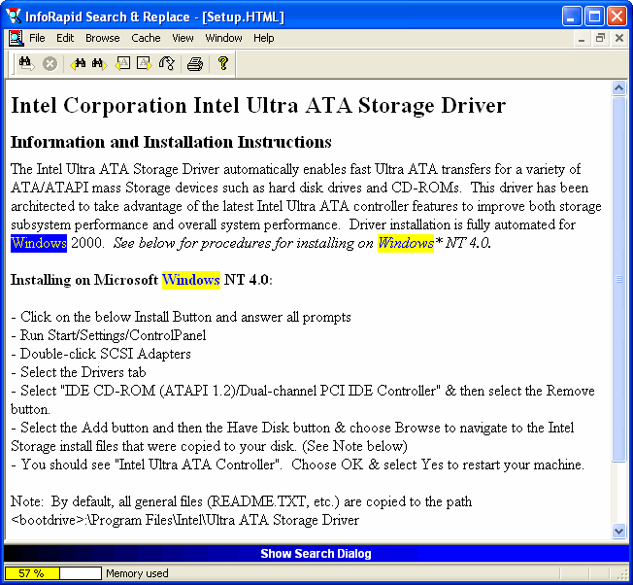Click selected blue-highlighted Windows match before 2000
This screenshot has height=585, width=633.
point(39,243)
